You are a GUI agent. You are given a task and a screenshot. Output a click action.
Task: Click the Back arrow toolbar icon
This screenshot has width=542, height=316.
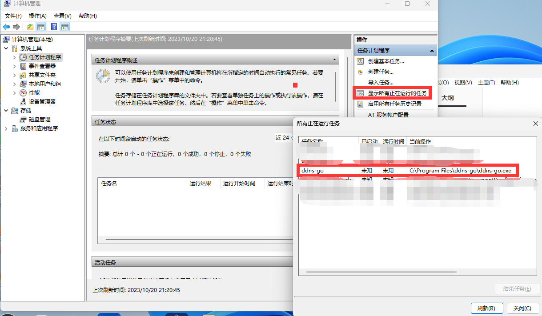click(6, 27)
